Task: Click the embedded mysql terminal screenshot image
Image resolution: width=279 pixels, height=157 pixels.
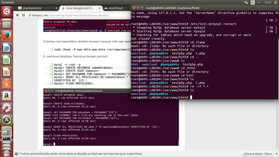Action: point(111,117)
